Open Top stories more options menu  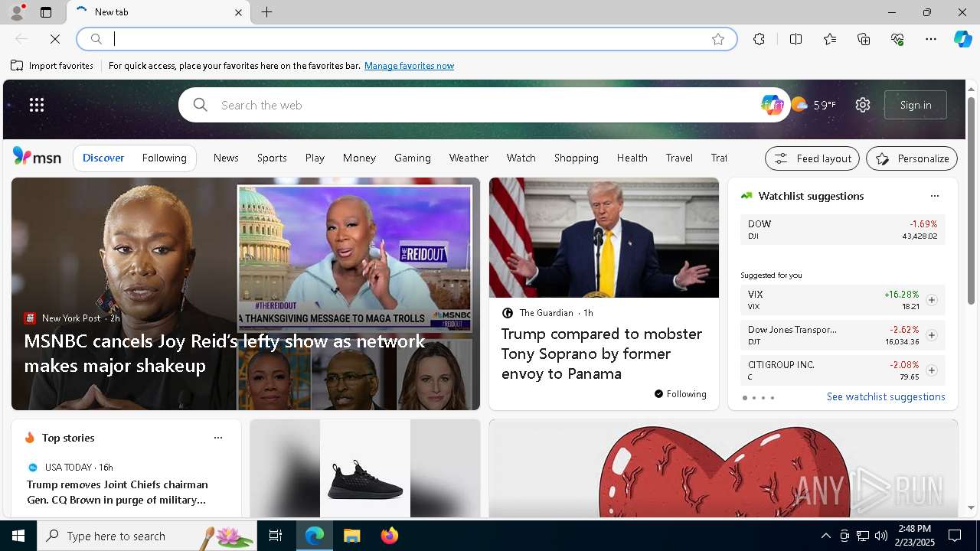[218, 438]
